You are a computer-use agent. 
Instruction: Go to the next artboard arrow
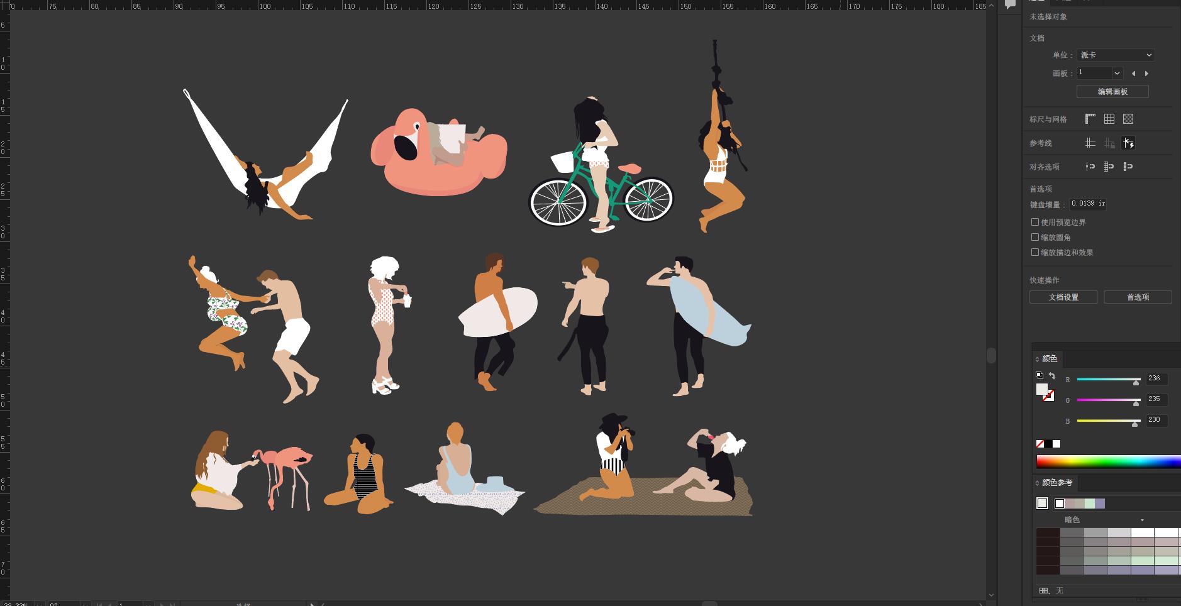pyautogui.click(x=1146, y=74)
